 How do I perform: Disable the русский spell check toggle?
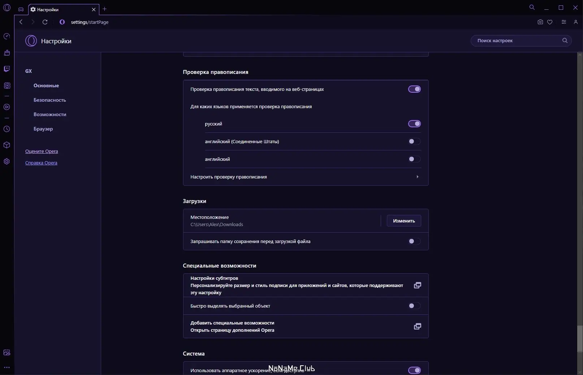click(414, 124)
